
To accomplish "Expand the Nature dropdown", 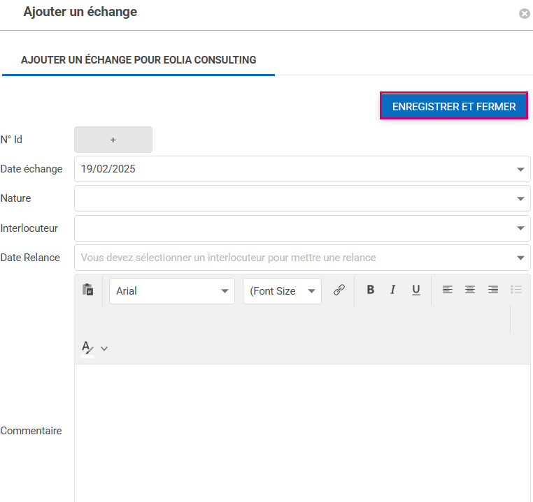I will (x=520, y=199).
